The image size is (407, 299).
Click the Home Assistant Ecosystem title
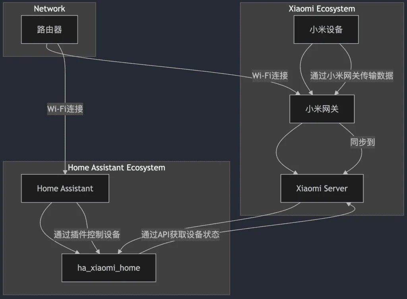tap(116, 168)
